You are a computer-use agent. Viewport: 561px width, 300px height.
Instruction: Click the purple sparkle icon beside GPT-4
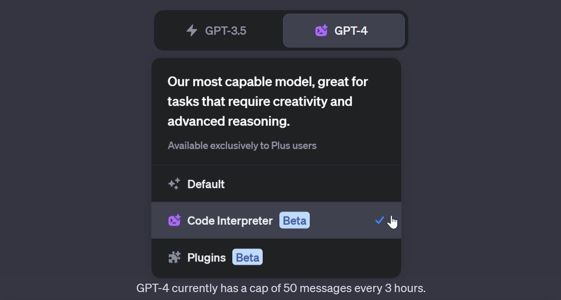[321, 30]
